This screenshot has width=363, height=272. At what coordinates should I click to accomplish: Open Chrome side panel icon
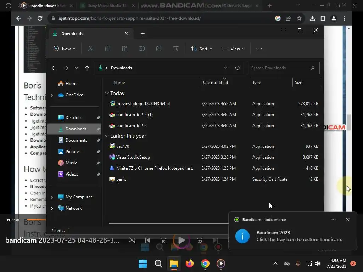click(323, 18)
